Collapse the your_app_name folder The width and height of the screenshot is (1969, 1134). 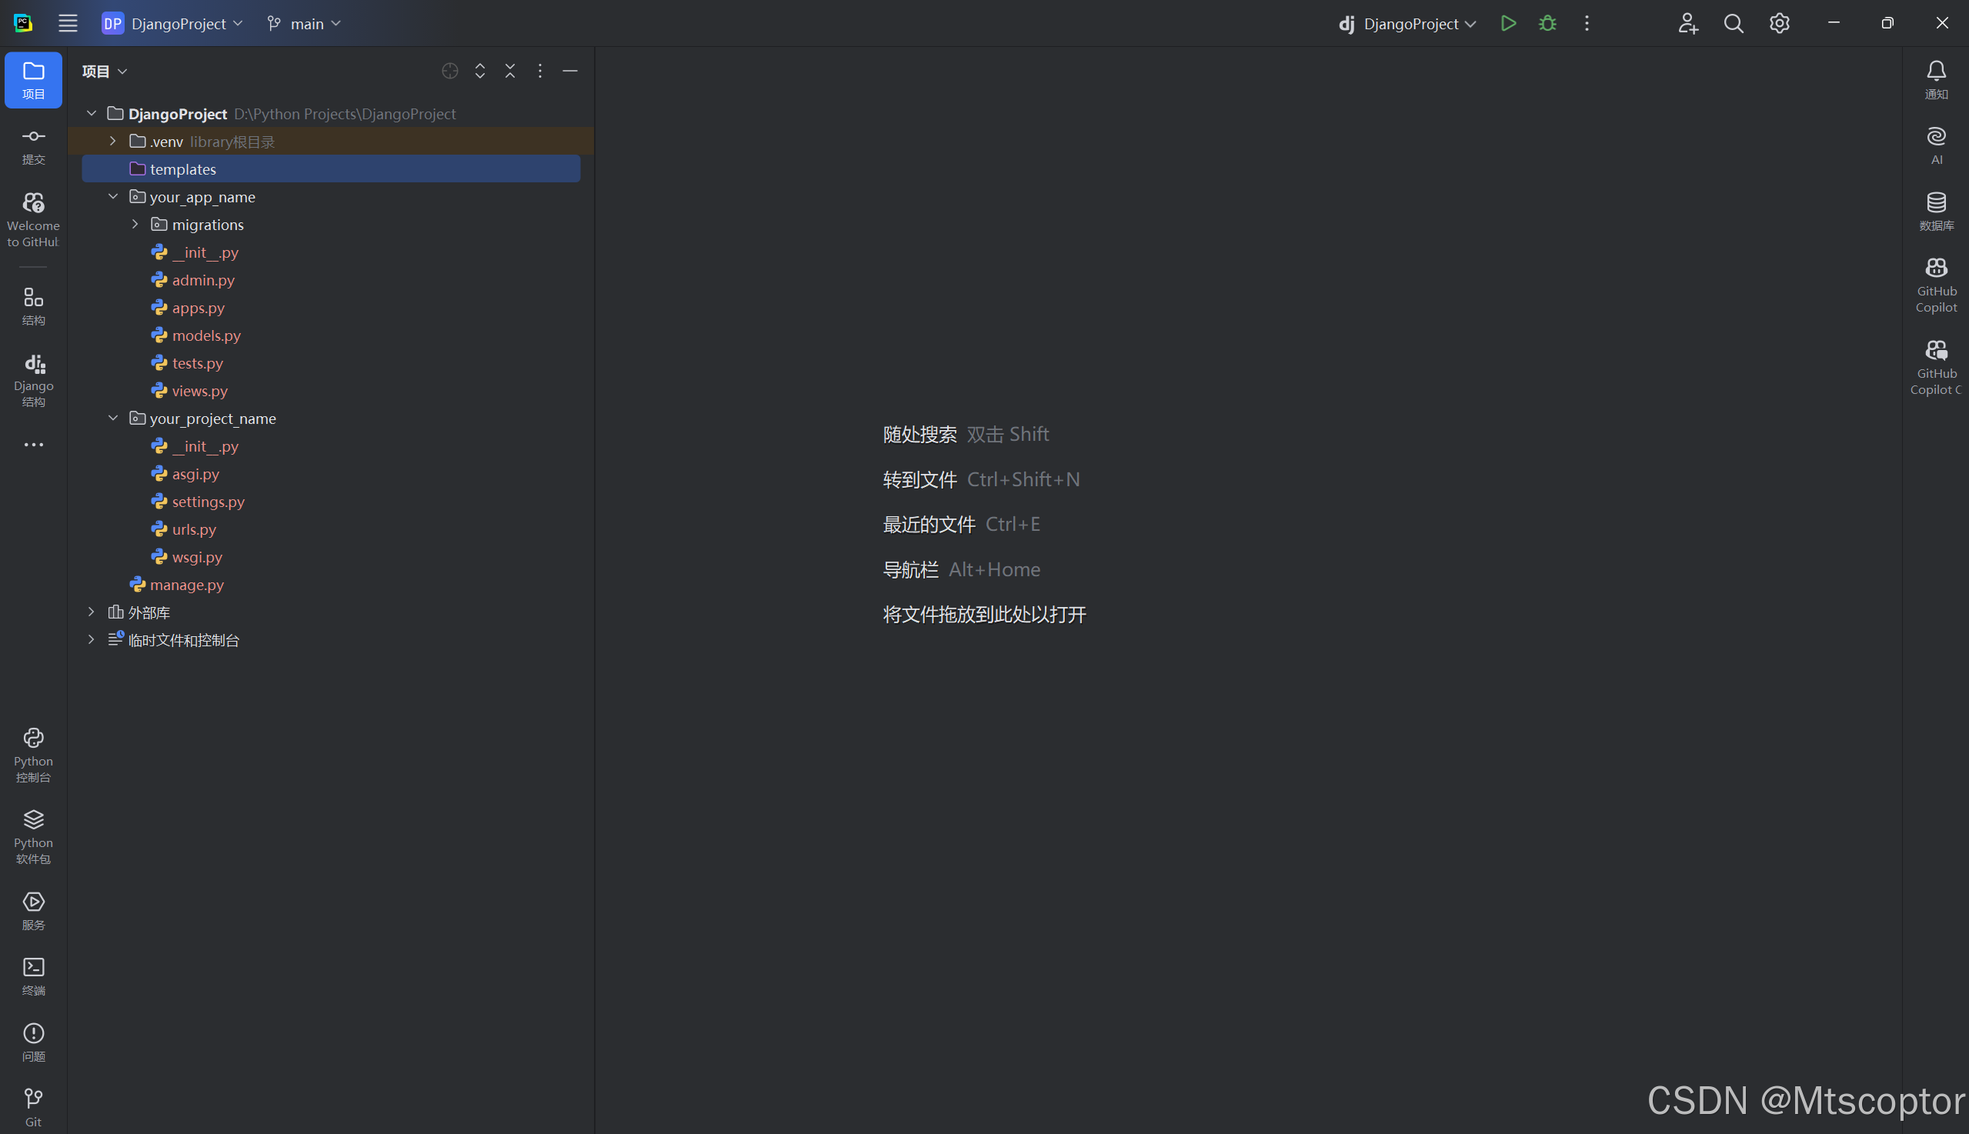pos(113,196)
